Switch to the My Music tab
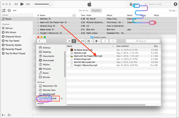Viewport: 179px width, 118px height. tap(84, 10)
